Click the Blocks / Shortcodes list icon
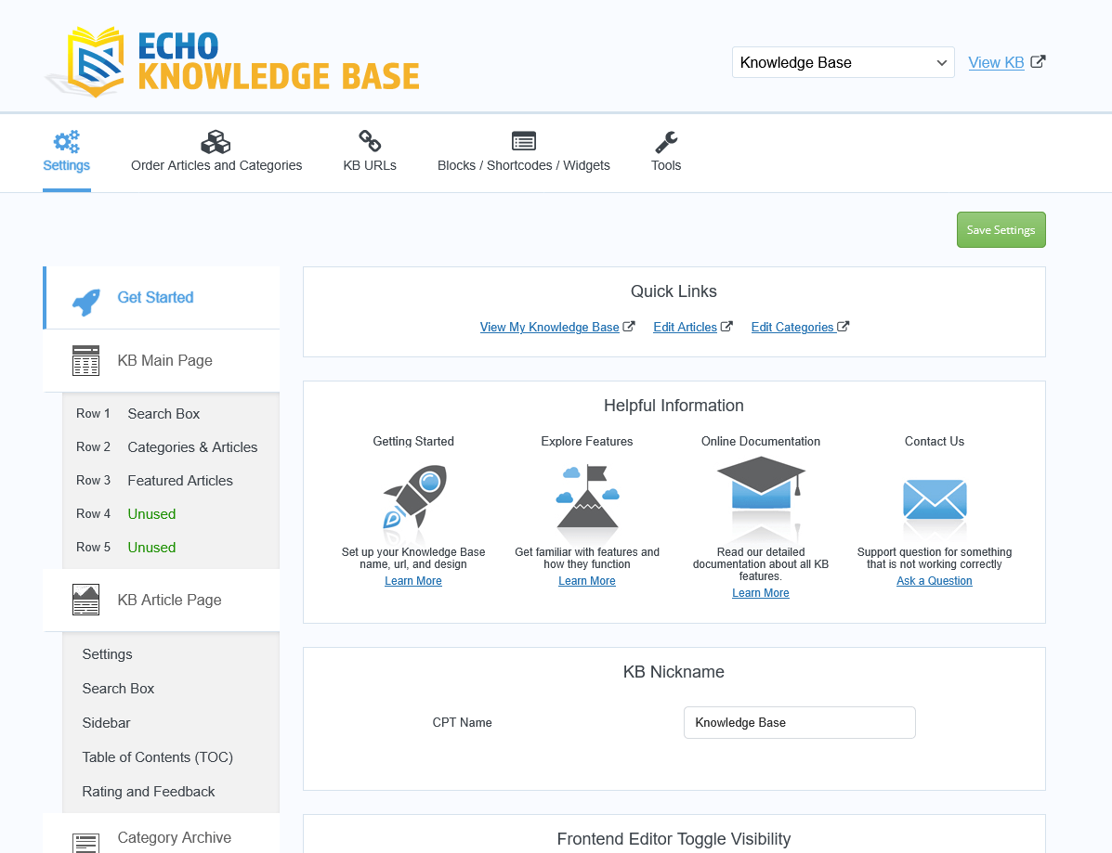1112x853 pixels. pos(523,141)
